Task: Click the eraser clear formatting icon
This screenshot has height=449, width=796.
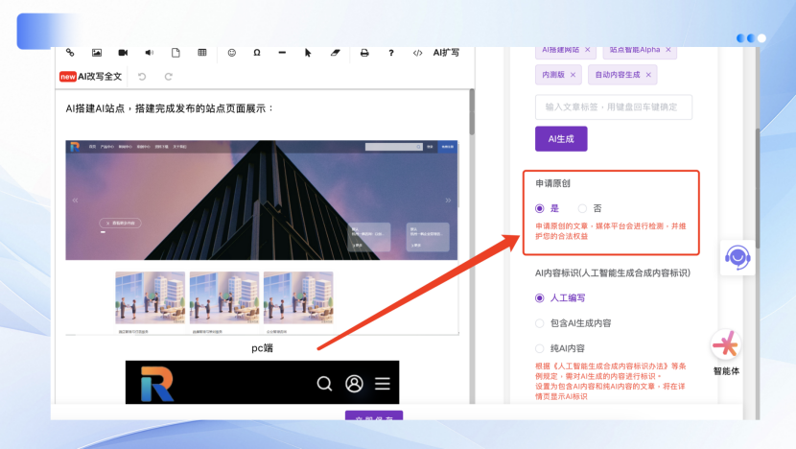Action: [x=335, y=53]
